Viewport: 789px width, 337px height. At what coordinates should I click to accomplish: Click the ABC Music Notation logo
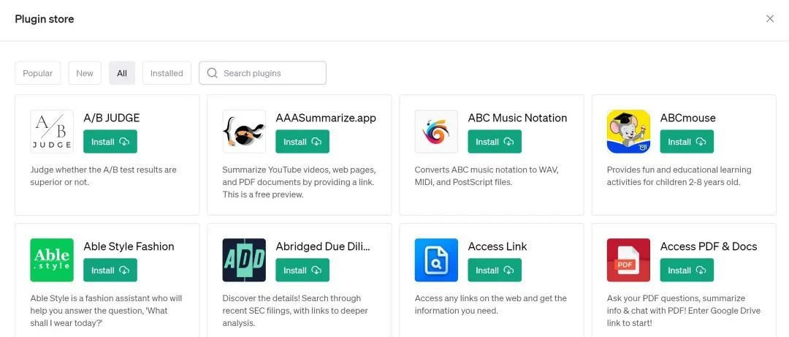point(436,132)
